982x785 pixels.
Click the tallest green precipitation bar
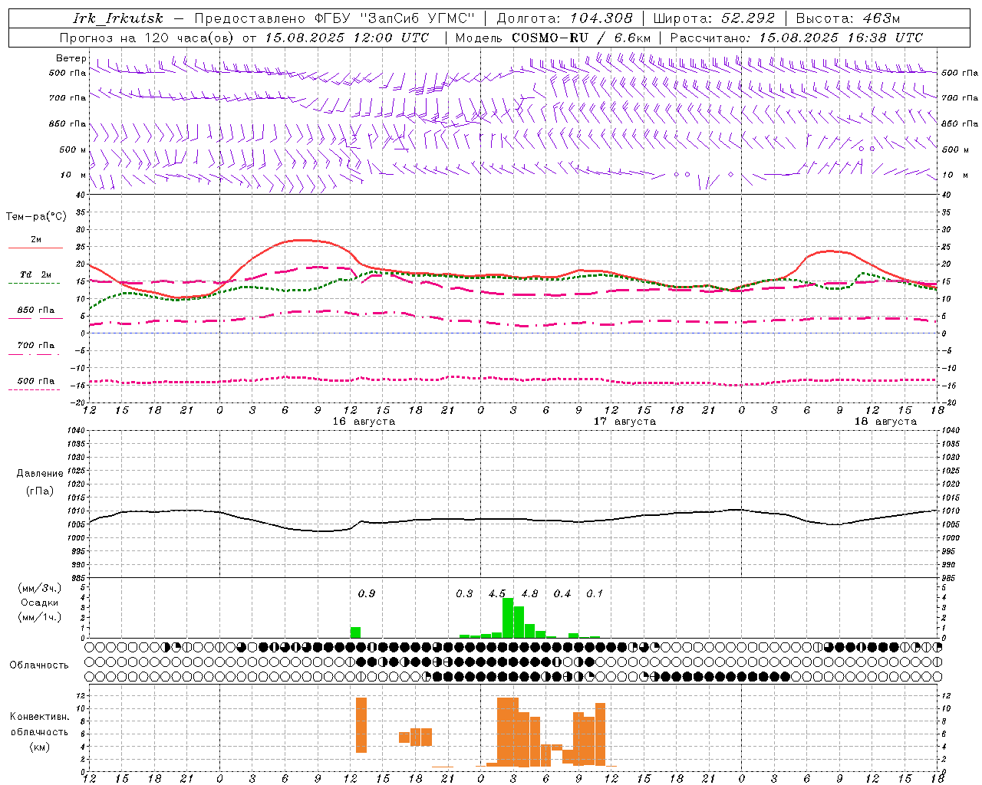[508, 618]
